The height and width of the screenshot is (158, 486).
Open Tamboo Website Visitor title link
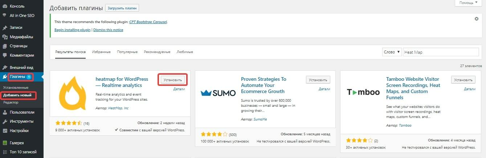tap(413, 88)
